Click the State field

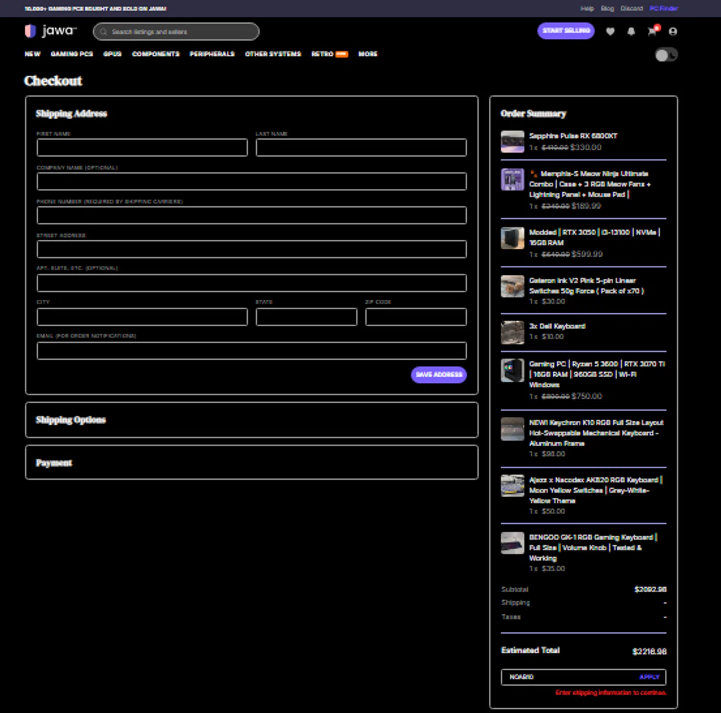tap(306, 317)
